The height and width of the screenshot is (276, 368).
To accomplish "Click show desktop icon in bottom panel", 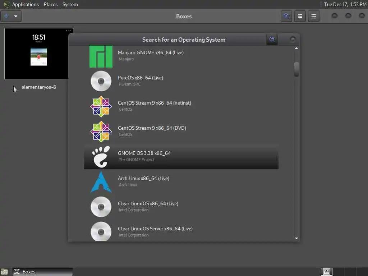I will tap(4, 272).
